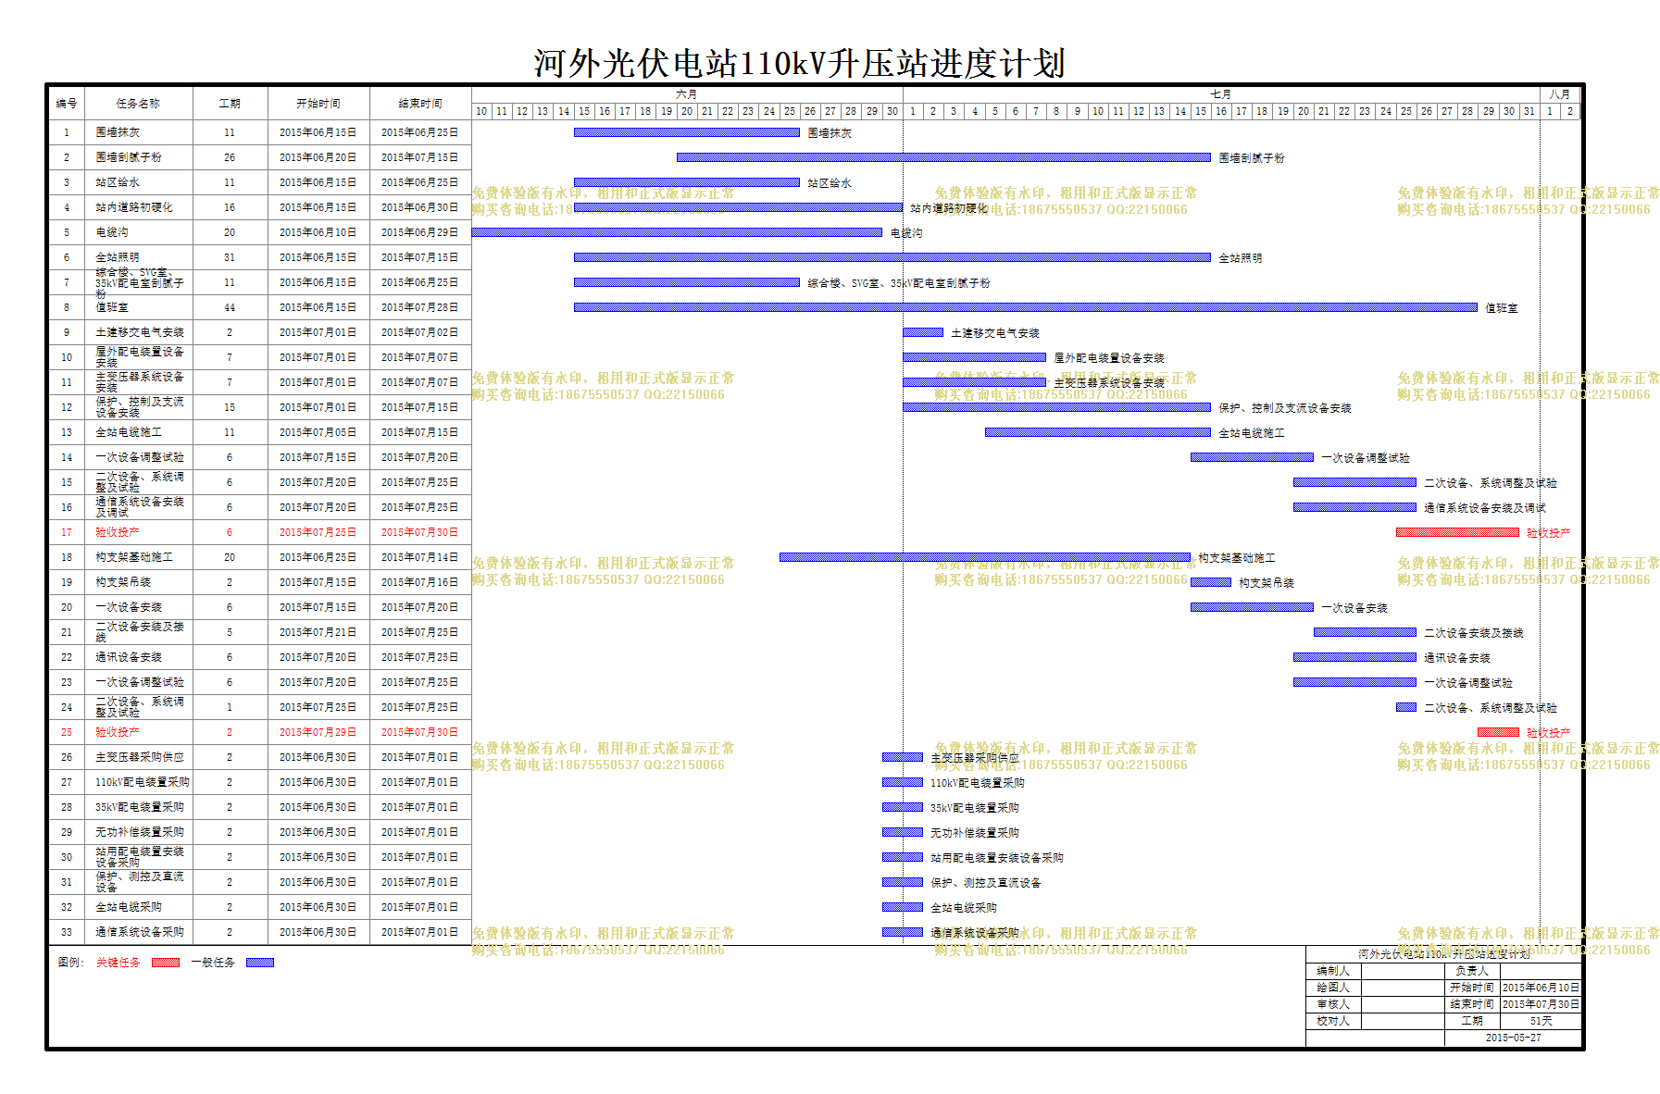
Task: Click the red start date 2015年07月29日 in row 25
Action: pos(318,732)
